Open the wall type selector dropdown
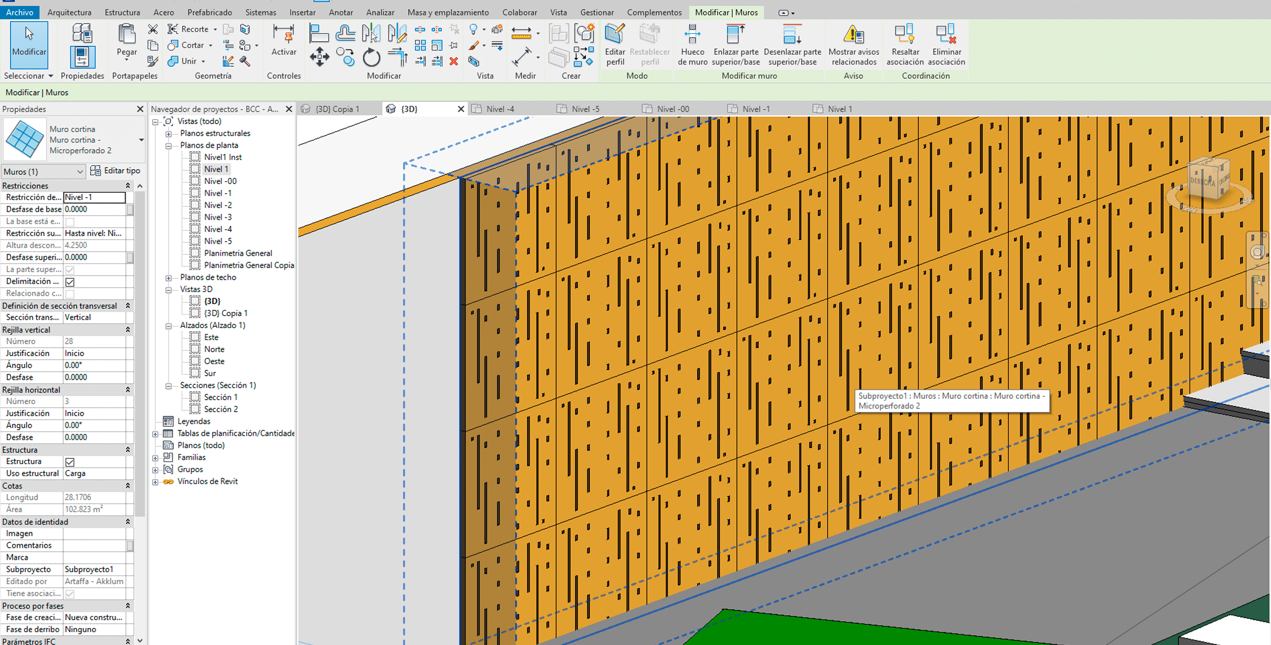 (x=142, y=140)
